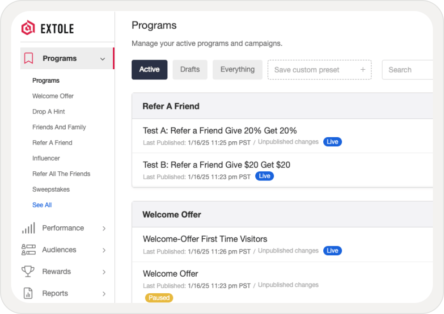Expand the Reports menu chevron
The height and width of the screenshot is (314, 444).
104,294
